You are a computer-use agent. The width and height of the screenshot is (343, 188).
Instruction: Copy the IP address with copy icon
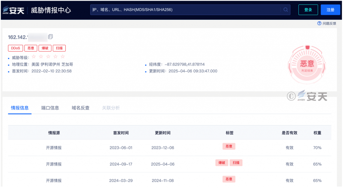pos(51,36)
